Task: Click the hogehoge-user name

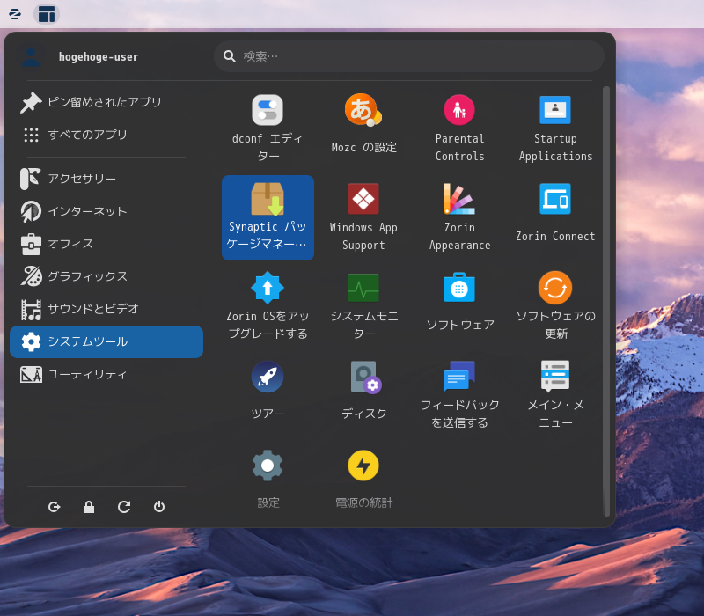Action: (x=99, y=57)
